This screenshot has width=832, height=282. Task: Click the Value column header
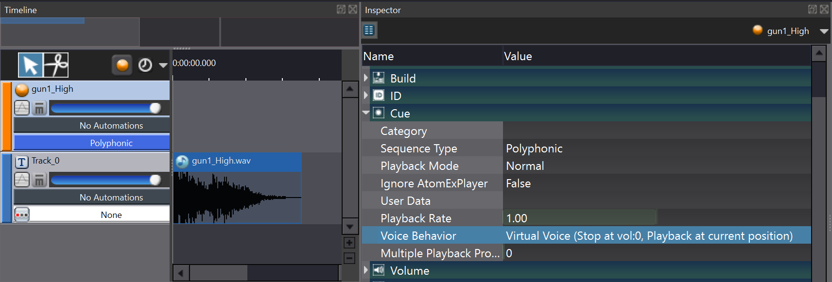[657, 56]
